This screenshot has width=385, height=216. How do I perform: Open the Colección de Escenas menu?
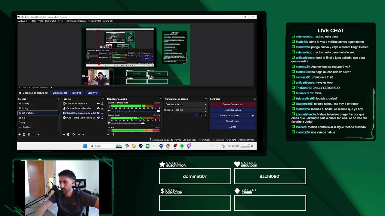click(75, 21)
